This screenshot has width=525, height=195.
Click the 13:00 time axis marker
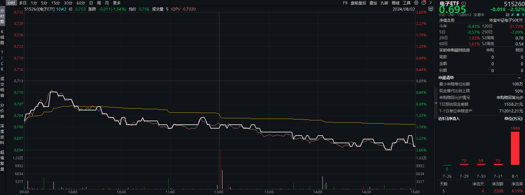pos(219,192)
